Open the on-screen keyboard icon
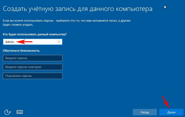Screen dimensions: 185x117 tap(20, 112)
